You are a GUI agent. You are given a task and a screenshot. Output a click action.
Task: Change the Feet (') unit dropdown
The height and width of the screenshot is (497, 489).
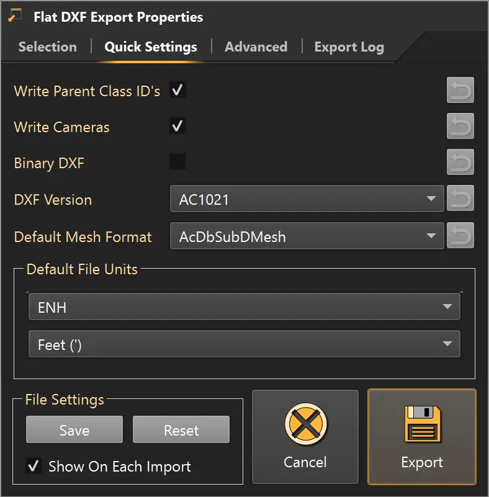point(244,344)
